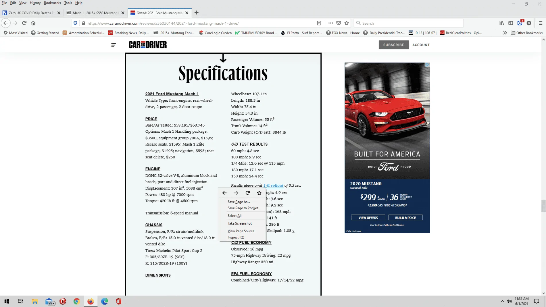Image resolution: width=546 pixels, height=307 pixels.
Task: Open the Windows Start menu
Action: (x=7, y=301)
